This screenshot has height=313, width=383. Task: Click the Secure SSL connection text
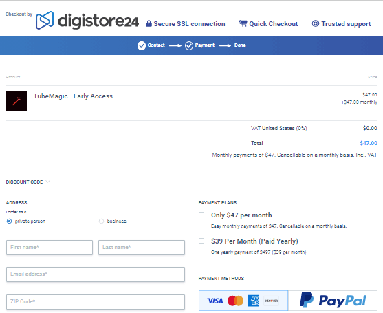(x=189, y=24)
